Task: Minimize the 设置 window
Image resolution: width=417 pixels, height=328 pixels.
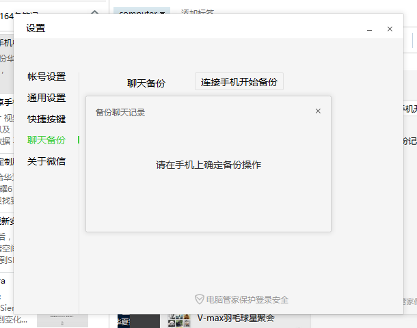Action: tap(369, 29)
